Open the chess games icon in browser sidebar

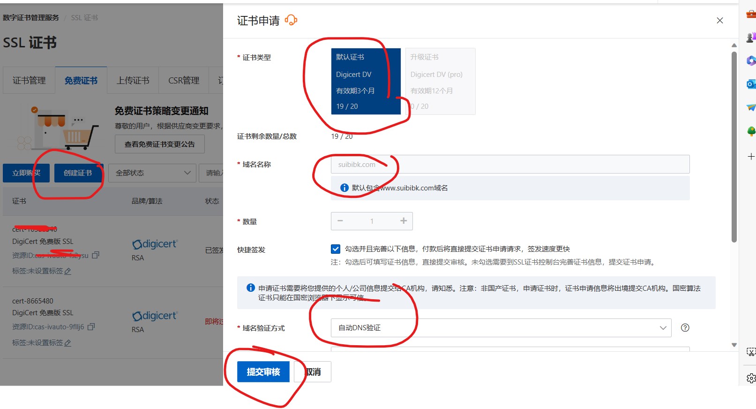751,37
